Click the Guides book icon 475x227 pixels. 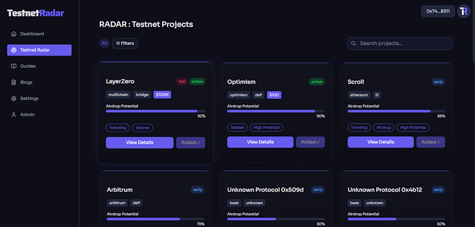(x=14, y=66)
